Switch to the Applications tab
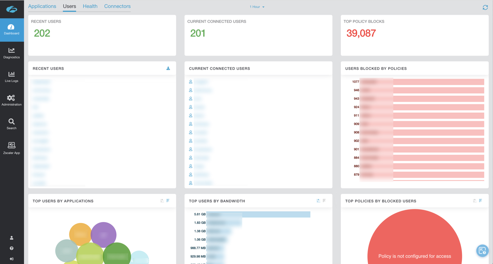The height and width of the screenshot is (264, 493). 42,6
